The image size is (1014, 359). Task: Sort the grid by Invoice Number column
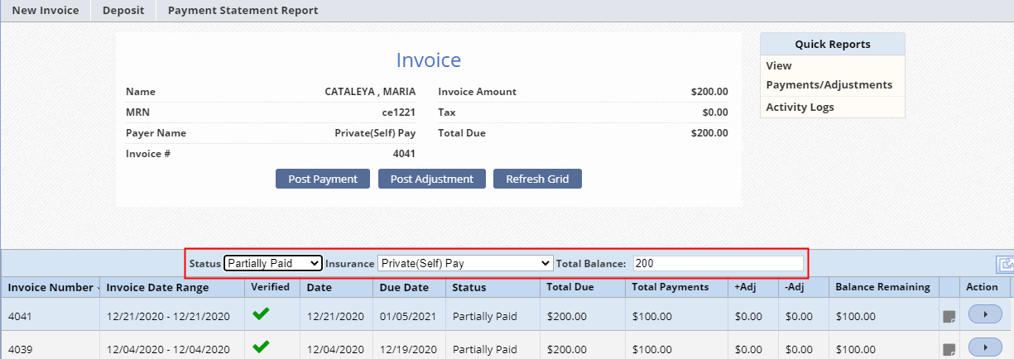pos(50,287)
